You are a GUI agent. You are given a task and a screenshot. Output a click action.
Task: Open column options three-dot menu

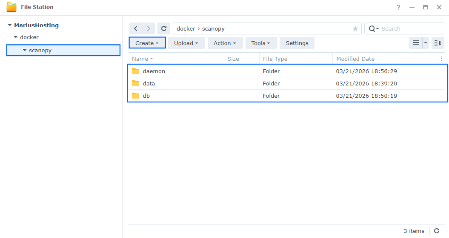[442, 59]
